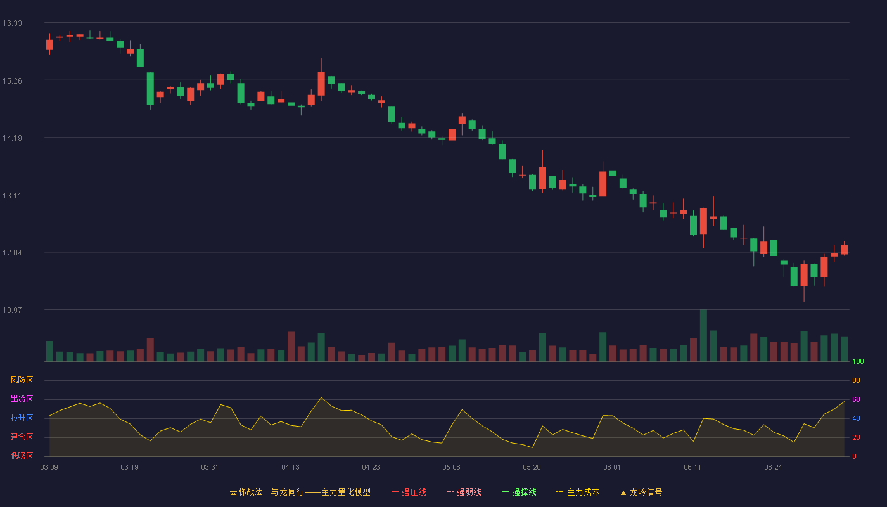The height and width of the screenshot is (507, 887).
Task: Select the magenta 60 indicator scale value
Action: 856,399
